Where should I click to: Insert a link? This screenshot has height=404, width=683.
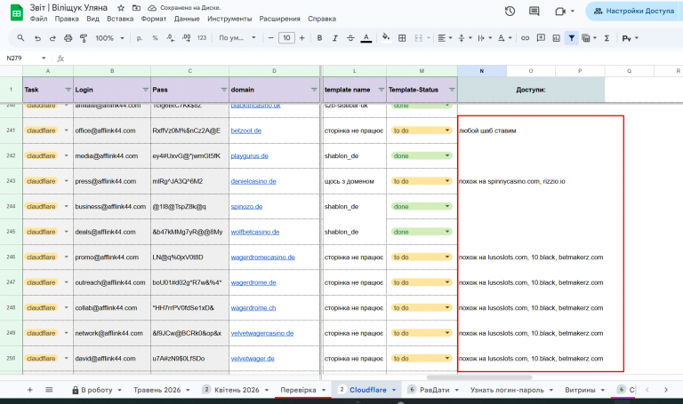[x=526, y=38]
